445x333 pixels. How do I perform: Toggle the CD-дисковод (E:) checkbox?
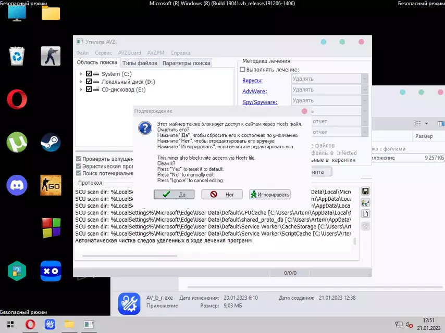89,89
